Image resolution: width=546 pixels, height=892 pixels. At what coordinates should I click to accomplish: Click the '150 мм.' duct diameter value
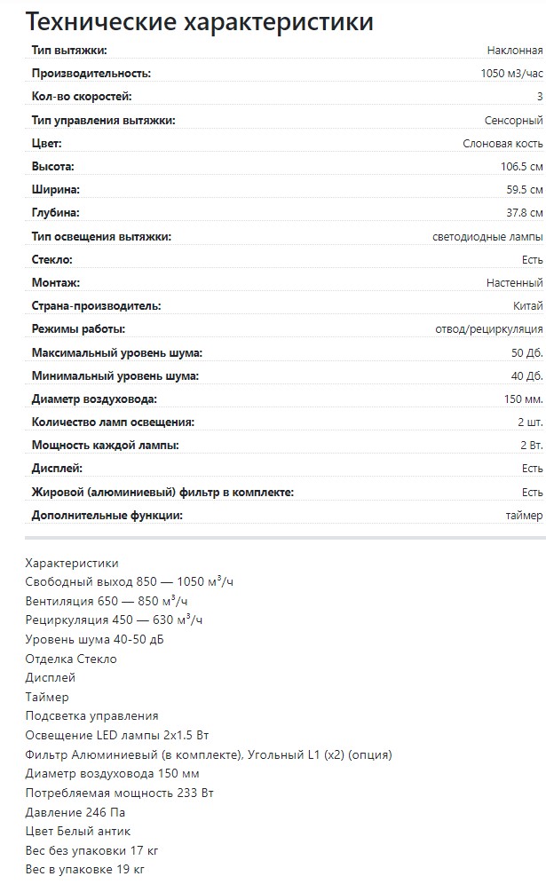pos(523,399)
